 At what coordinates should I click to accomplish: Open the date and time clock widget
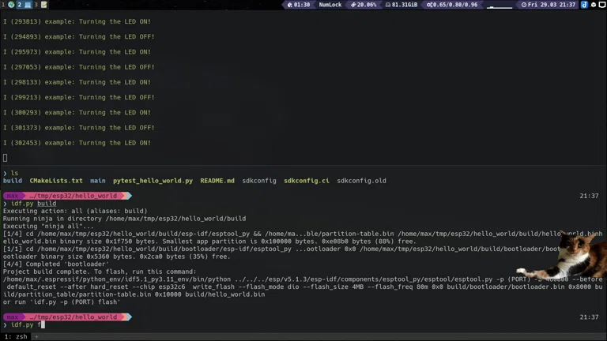click(x=549, y=5)
